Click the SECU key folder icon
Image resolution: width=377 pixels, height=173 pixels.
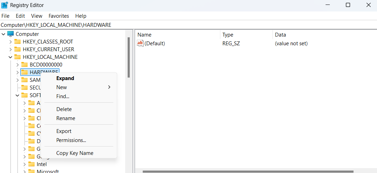pyautogui.click(x=24, y=87)
